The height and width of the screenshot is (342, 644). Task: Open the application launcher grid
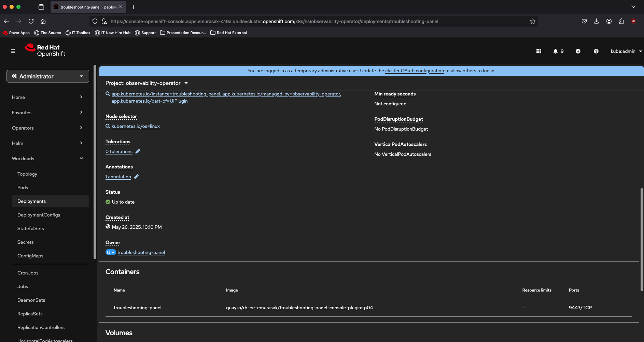tap(539, 51)
